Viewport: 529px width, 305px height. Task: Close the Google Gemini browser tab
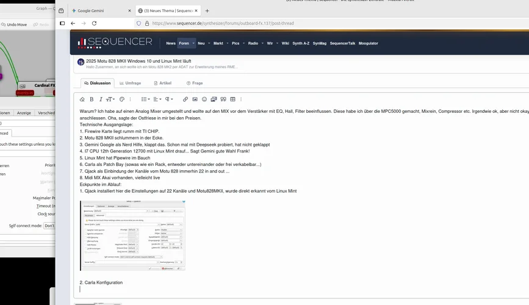[x=129, y=11]
